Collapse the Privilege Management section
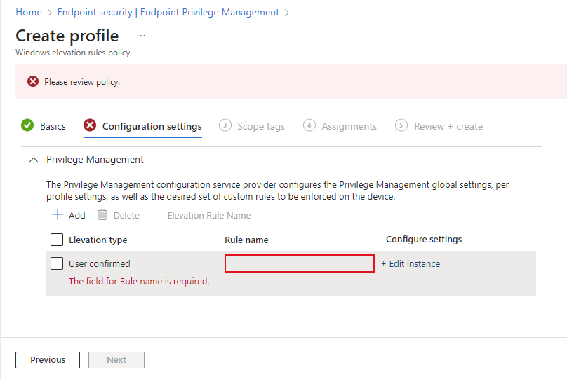This screenshot has height=379, width=567. point(34,160)
